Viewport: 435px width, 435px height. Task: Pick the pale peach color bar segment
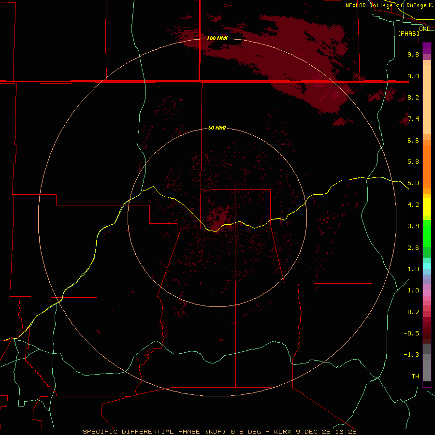427,100
